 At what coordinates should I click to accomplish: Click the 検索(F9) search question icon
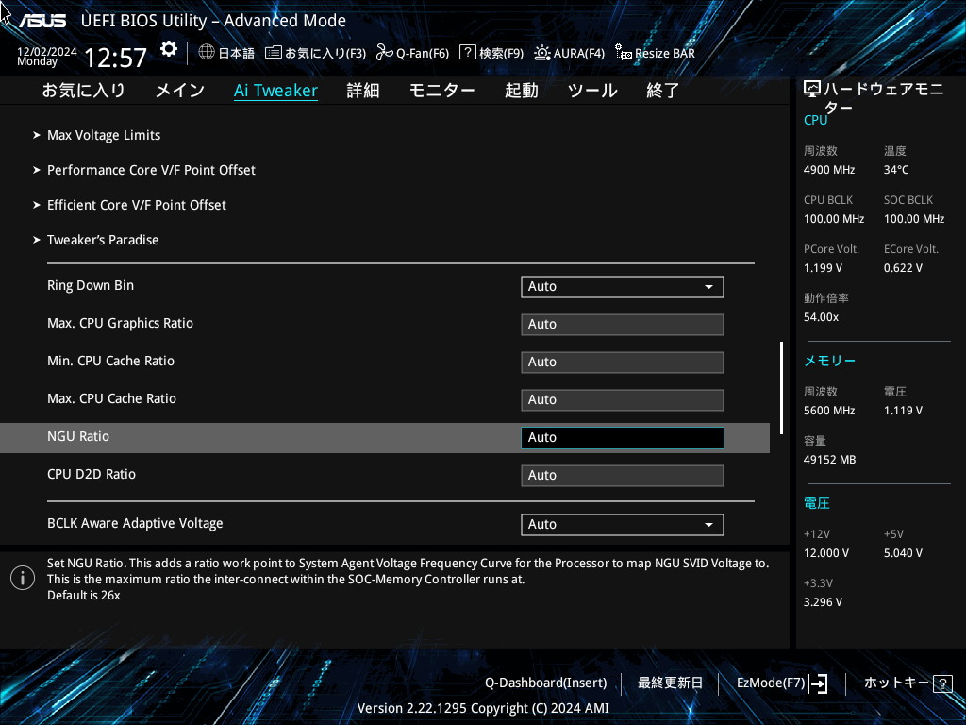coord(468,53)
